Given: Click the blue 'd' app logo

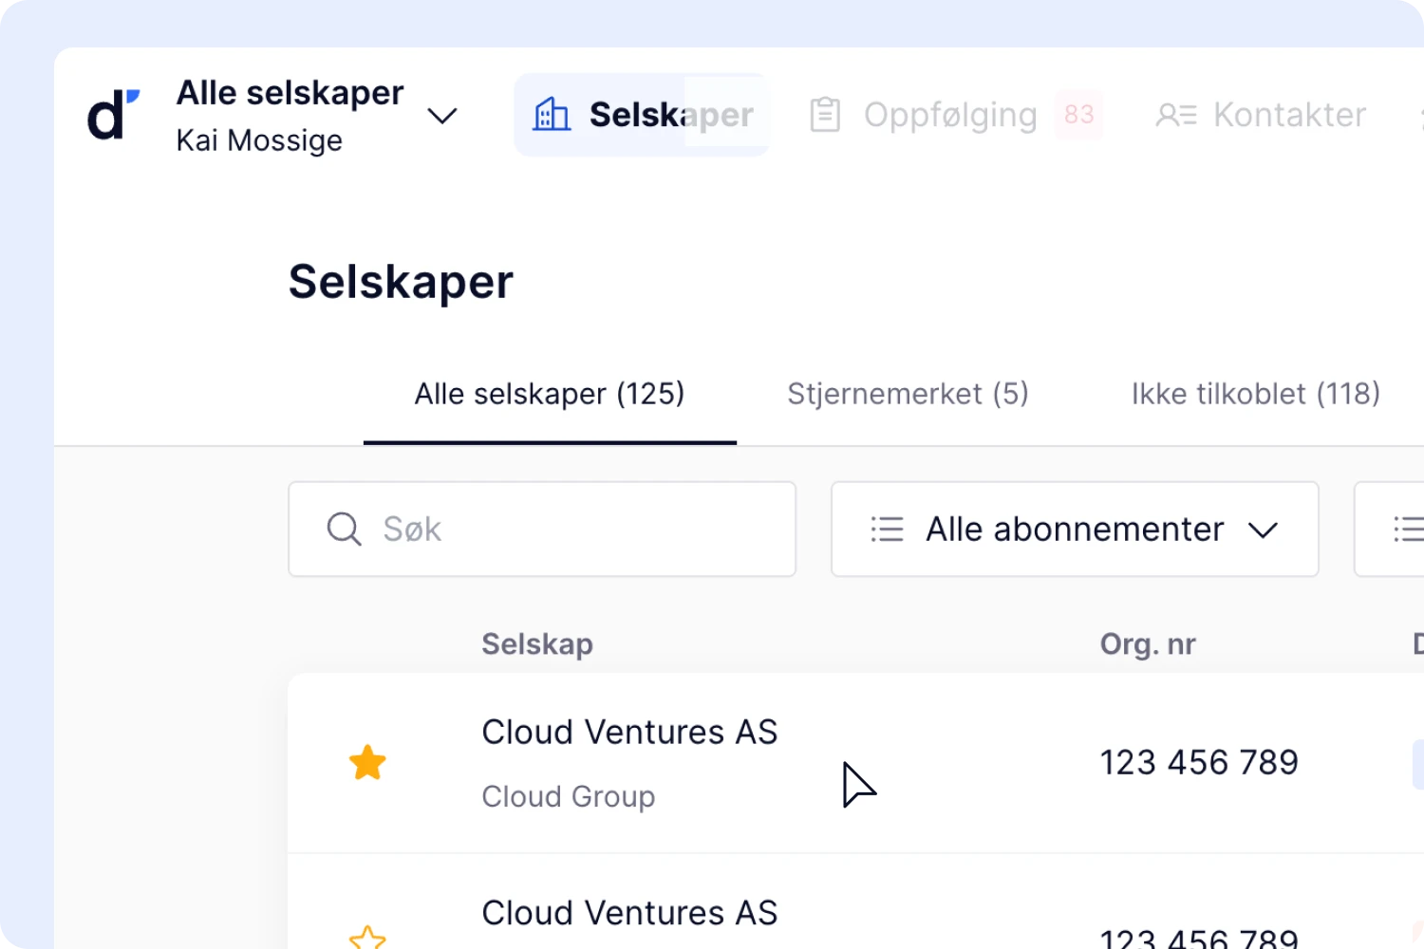Looking at the screenshot, I should [x=113, y=115].
